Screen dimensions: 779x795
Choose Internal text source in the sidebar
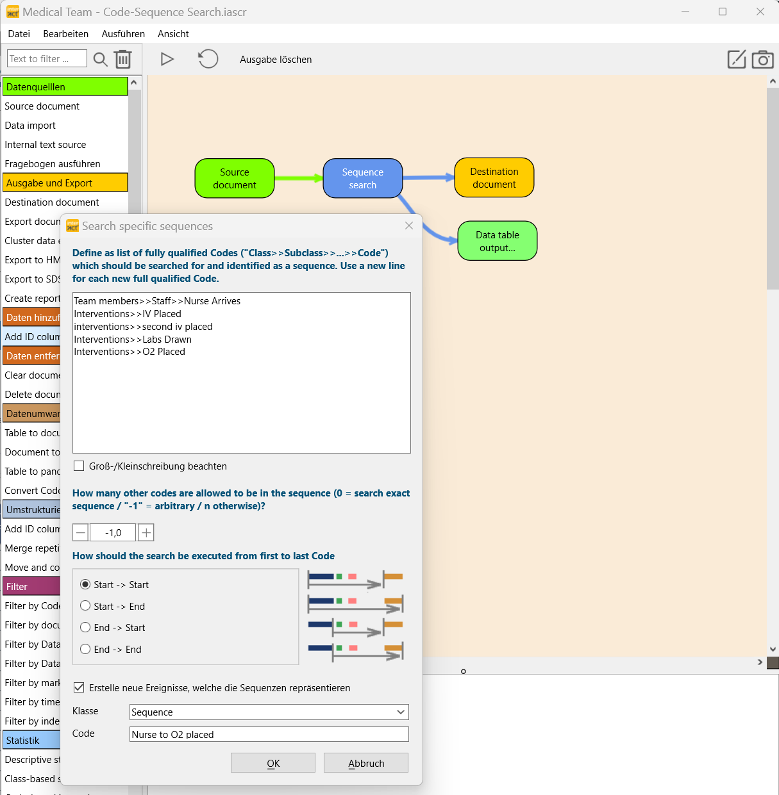[46, 145]
